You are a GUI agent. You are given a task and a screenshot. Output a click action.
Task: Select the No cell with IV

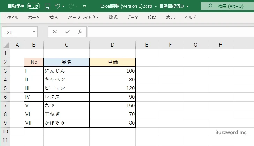tap(34, 97)
